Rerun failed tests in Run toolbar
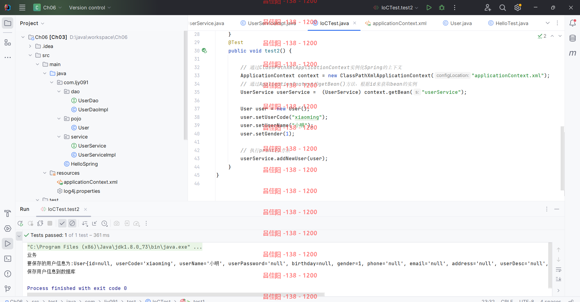The image size is (580, 302). (31, 224)
